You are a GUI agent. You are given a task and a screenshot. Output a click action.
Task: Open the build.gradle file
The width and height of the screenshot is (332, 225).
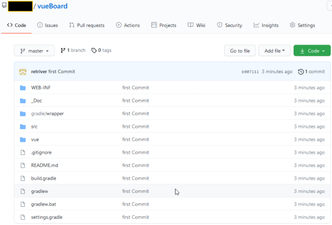[44, 178]
